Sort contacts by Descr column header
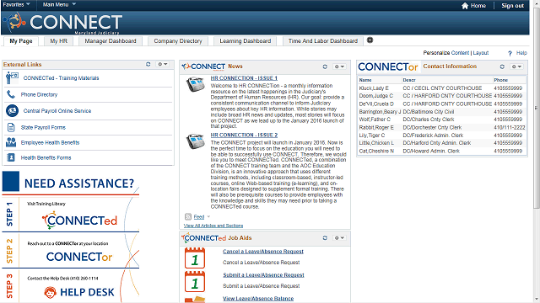This screenshot has width=540, height=303. (409, 80)
